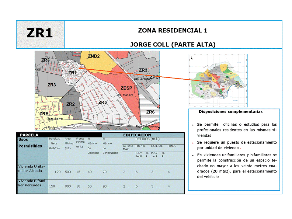Select the title 'ZONA RESIDENCIAL 1'
The width and height of the screenshot is (292, 219).
(x=173, y=30)
